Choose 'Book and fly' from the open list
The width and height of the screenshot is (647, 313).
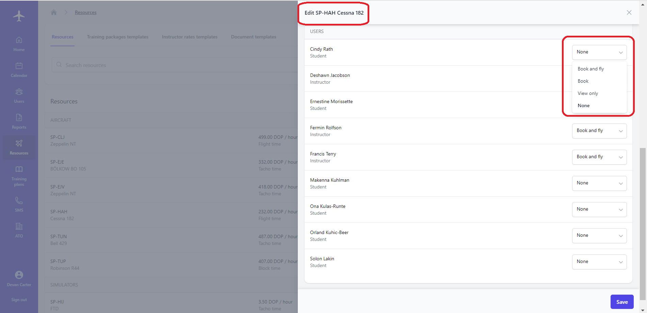click(x=599, y=69)
